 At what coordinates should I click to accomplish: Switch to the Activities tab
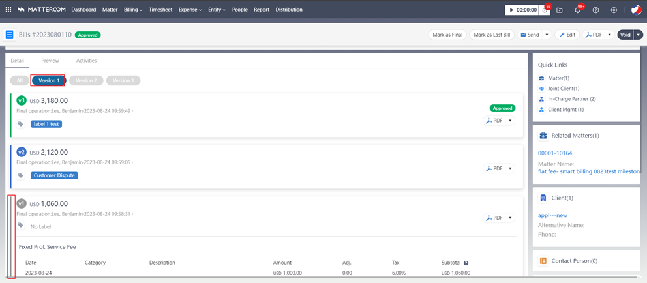tap(86, 61)
